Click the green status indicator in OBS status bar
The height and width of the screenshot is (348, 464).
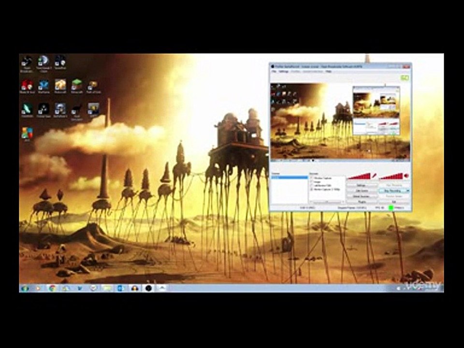pos(391,208)
